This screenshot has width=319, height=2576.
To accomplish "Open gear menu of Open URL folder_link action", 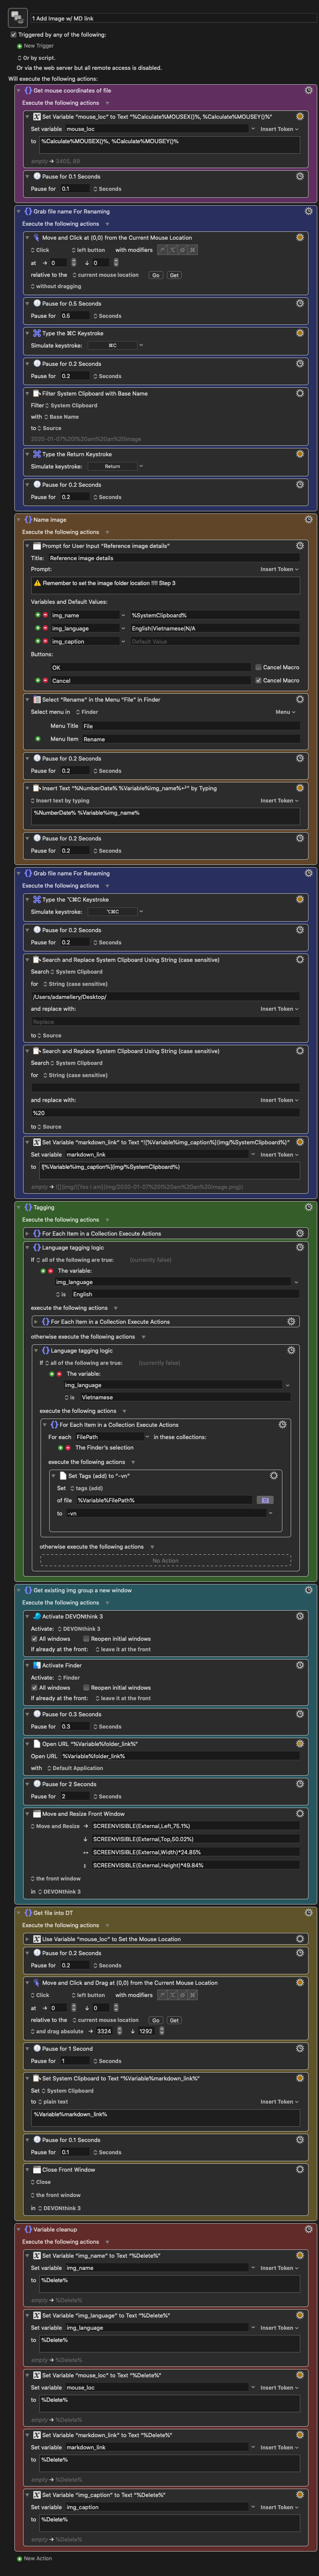I will pos(300,1743).
